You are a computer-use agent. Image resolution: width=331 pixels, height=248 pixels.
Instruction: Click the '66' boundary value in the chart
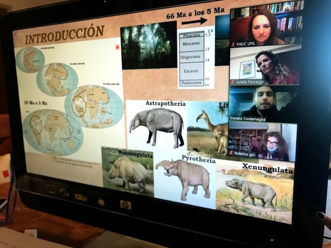click(x=207, y=85)
